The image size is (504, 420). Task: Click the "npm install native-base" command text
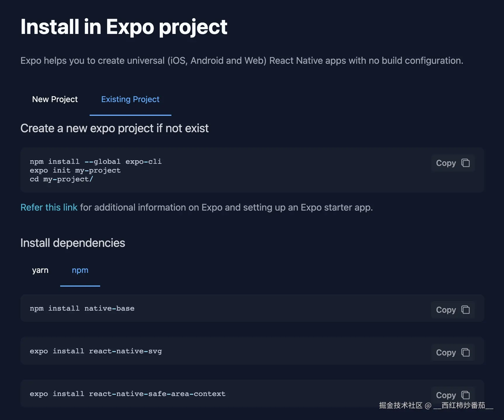(x=82, y=308)
